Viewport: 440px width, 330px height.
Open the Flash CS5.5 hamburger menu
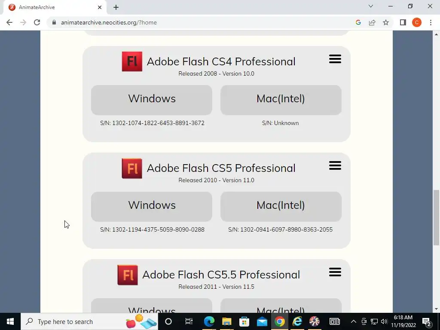[x=335, y=272]
